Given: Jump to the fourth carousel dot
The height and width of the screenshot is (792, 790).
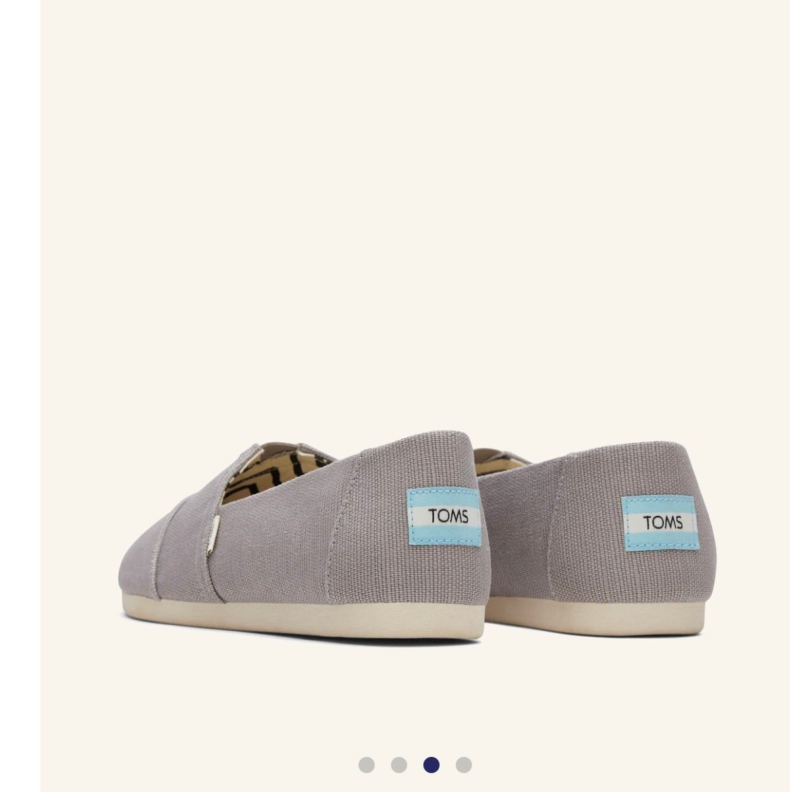Looking at the screenshot, I should (464, 765).
